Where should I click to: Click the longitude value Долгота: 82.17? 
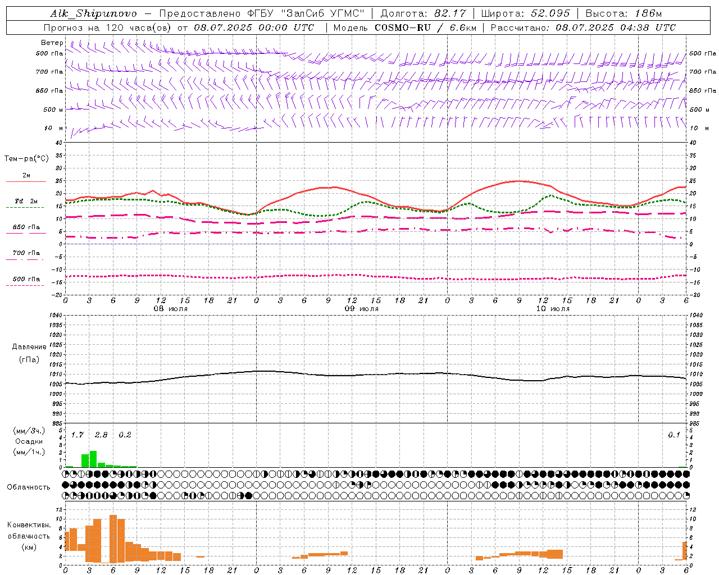click(423, 13)
